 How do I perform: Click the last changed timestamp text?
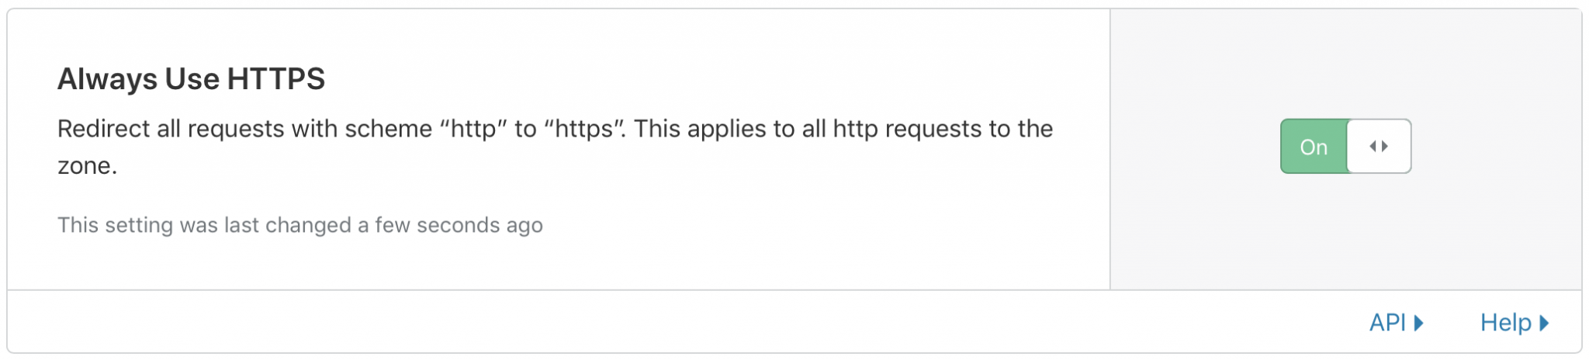pos(300,225)
